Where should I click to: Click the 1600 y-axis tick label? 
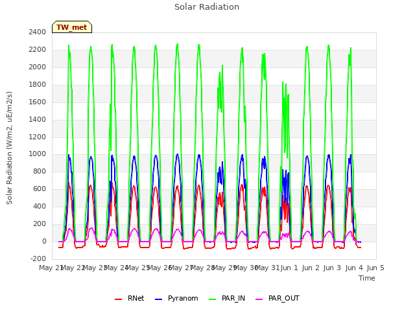tap(38, 102)
